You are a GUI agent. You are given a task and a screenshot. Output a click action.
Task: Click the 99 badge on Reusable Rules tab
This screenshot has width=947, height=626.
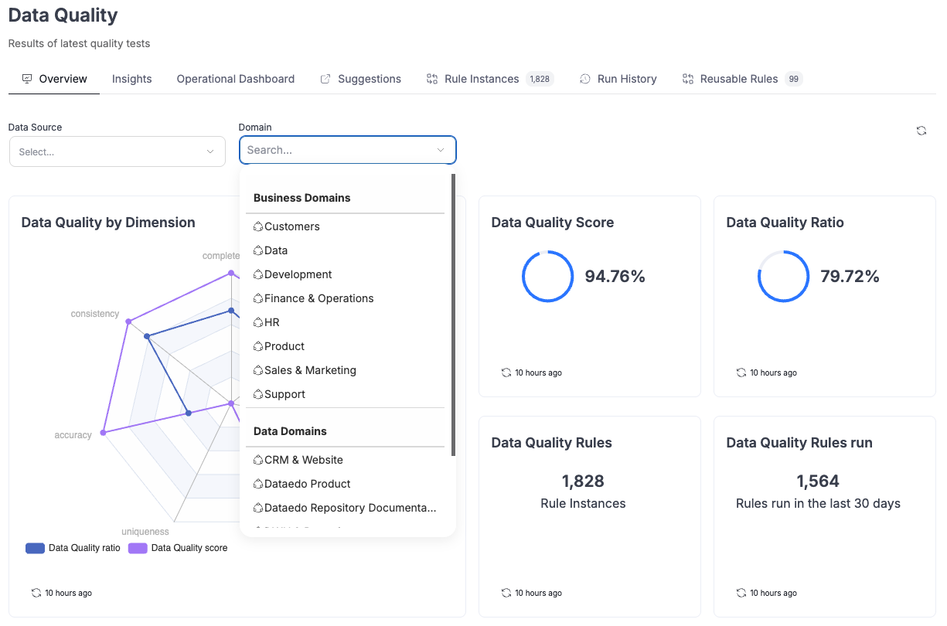click(793, 79)
